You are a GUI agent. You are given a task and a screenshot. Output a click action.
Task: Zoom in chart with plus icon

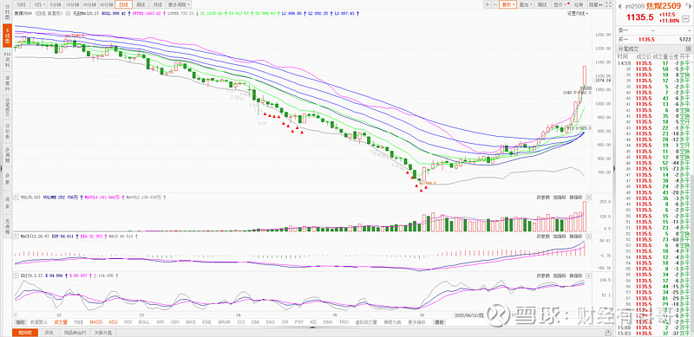pyautogui.click(x=488, y=4)
